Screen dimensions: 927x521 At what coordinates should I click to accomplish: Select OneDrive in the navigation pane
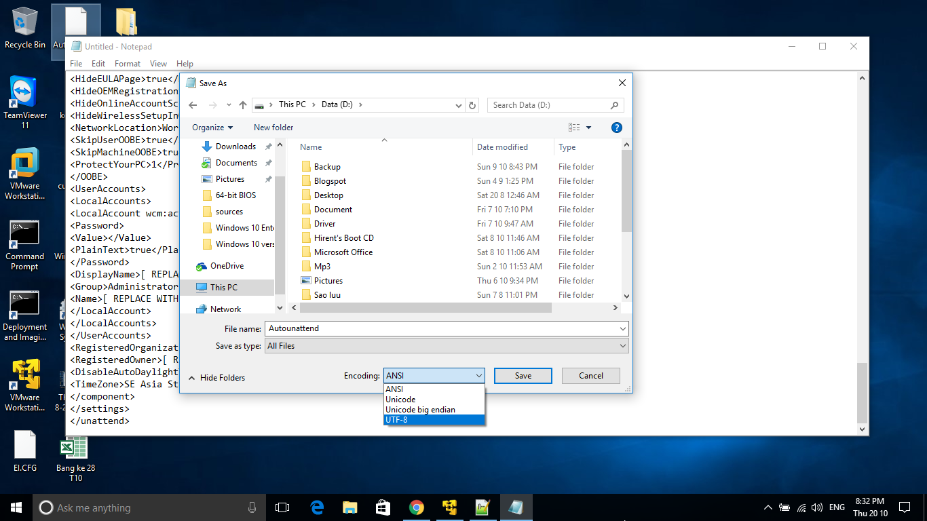tap(227, 266)
